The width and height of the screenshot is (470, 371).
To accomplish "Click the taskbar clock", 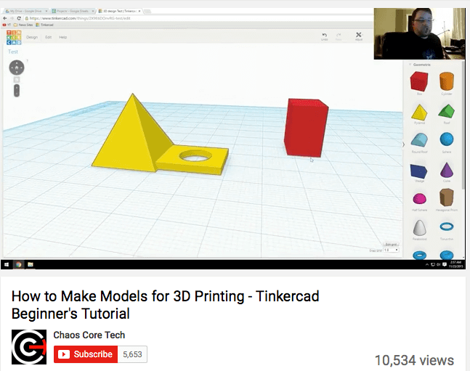I will click(455, 264).
